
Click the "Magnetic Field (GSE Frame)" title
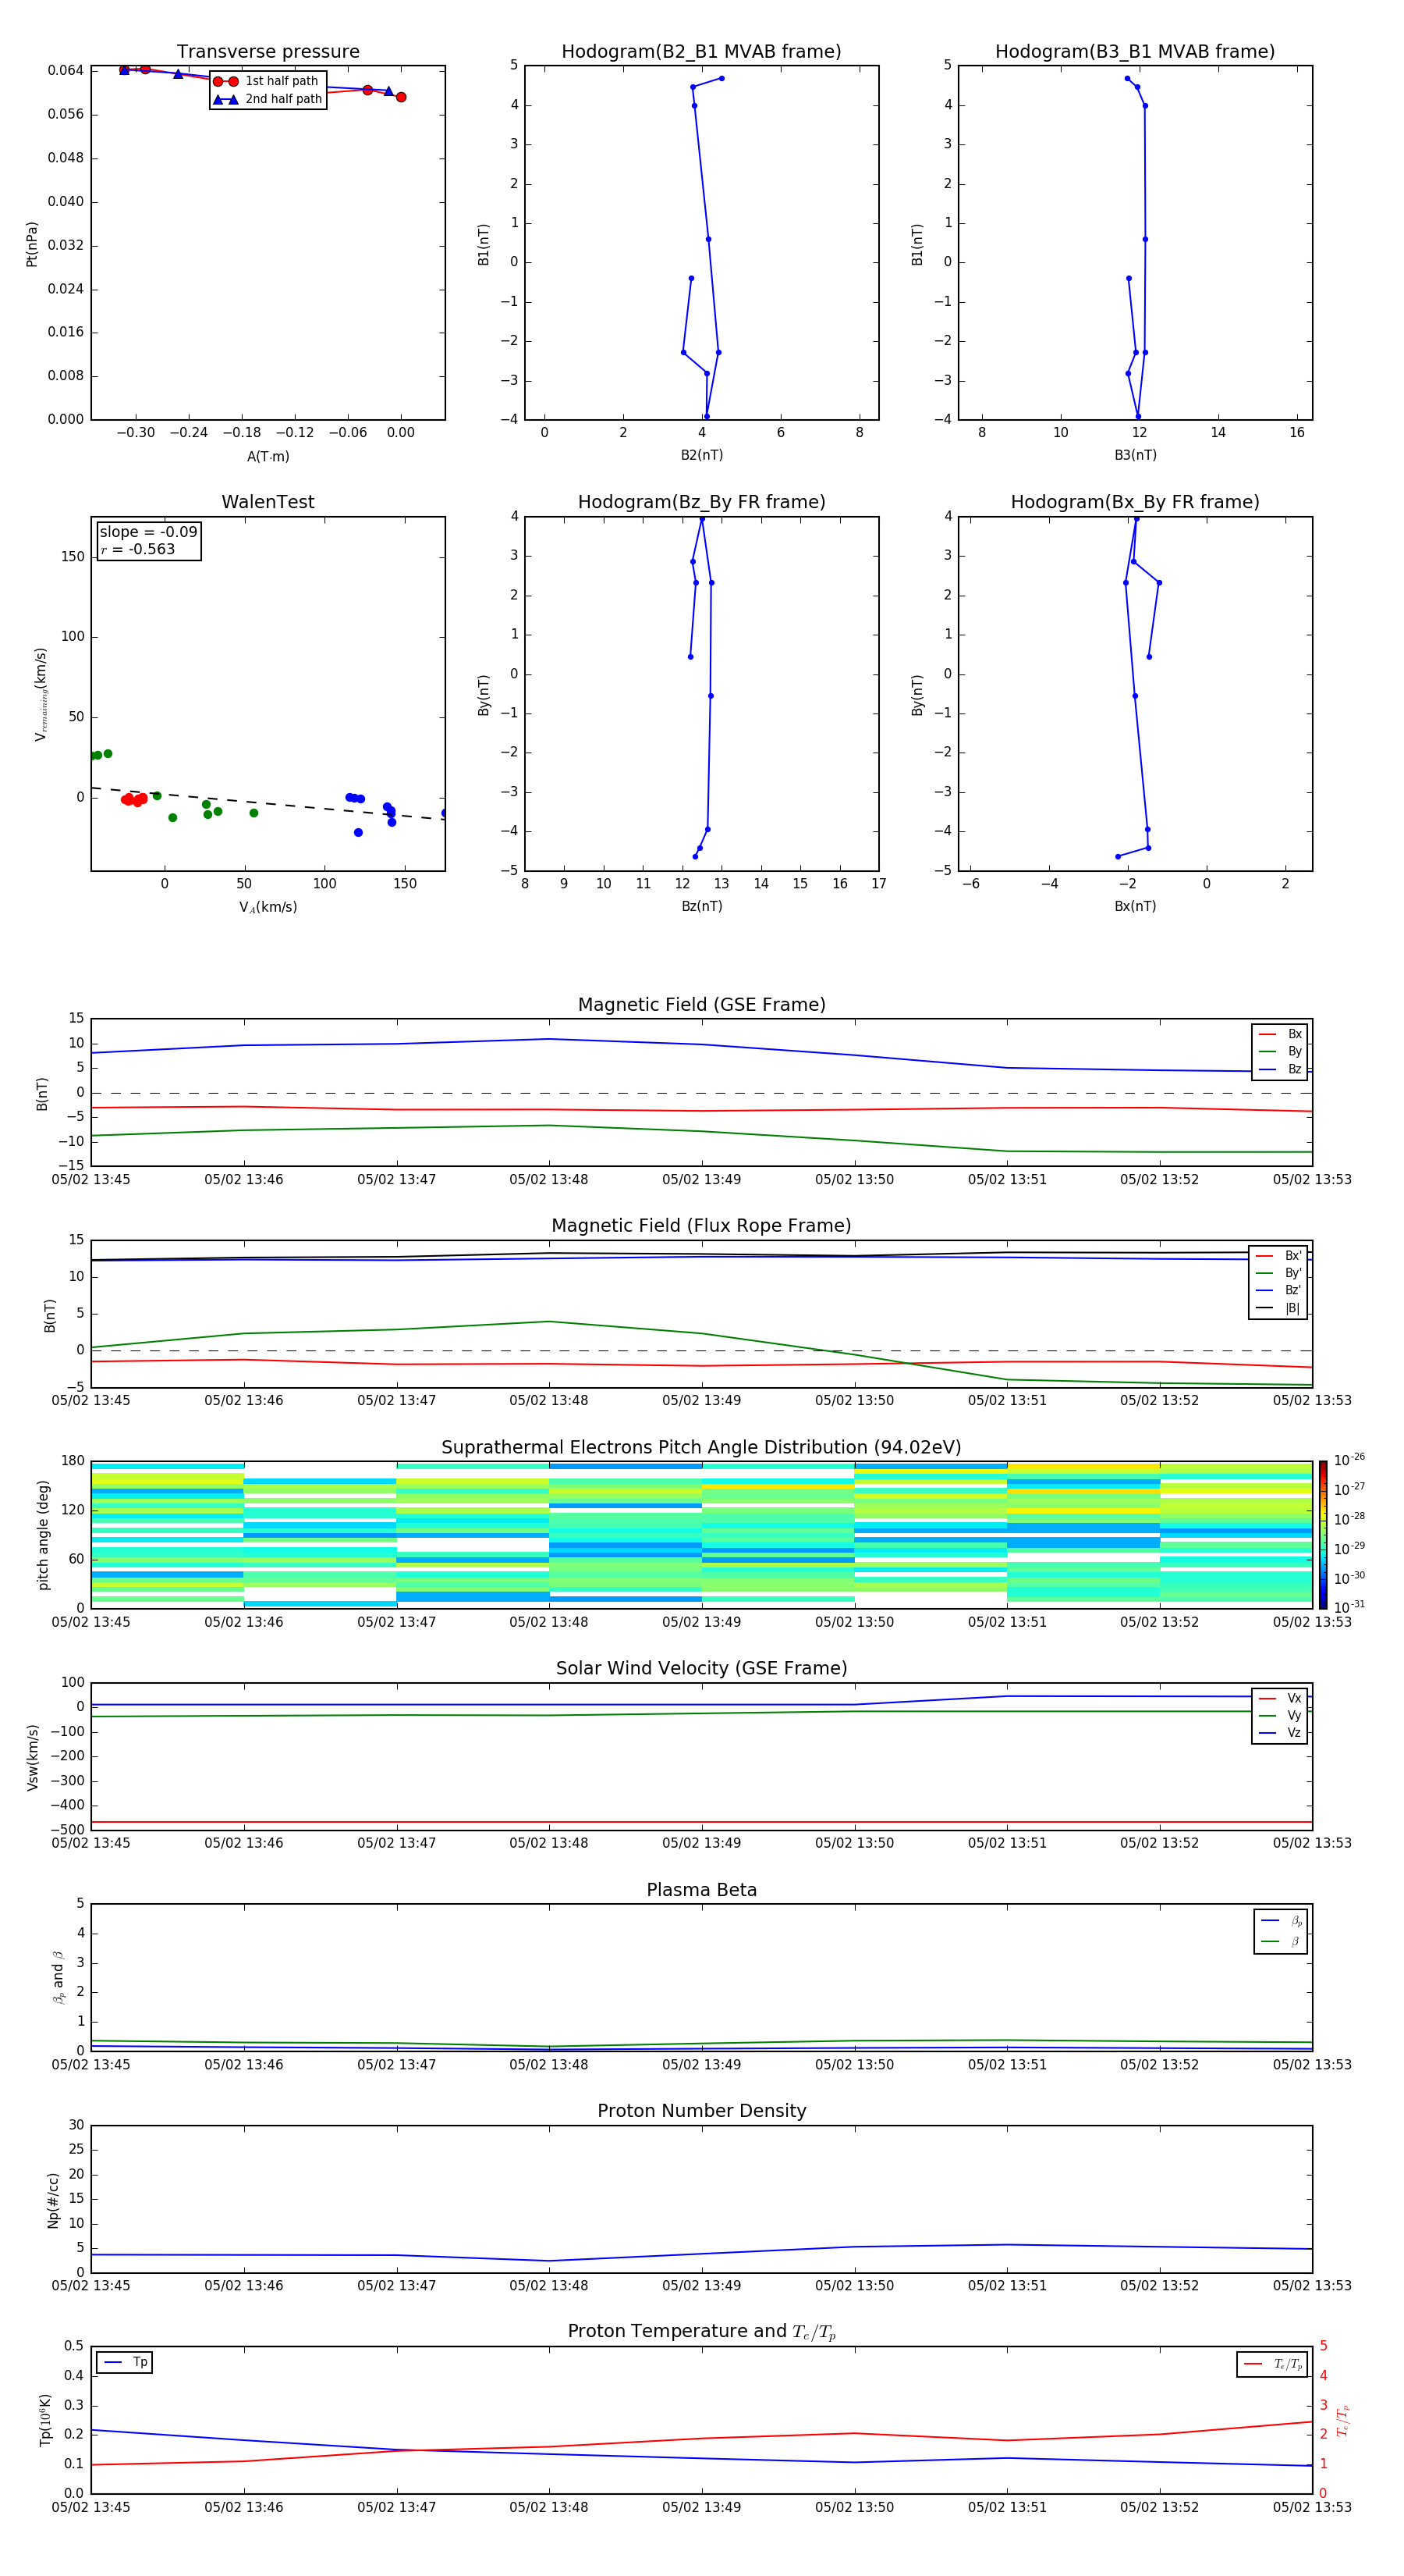(x=701, y=1004)
